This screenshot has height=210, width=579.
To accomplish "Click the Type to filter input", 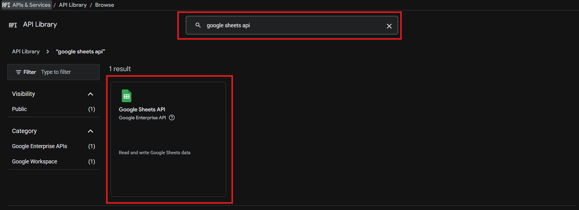I will [x=56, y=72].
